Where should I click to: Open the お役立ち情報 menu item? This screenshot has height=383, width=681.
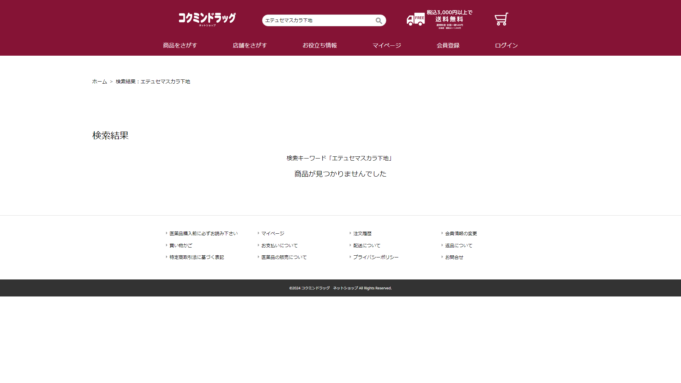click(320, 45)
